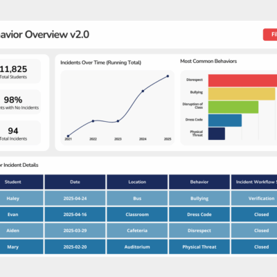Sort by the Location column header

coord(137,182)
